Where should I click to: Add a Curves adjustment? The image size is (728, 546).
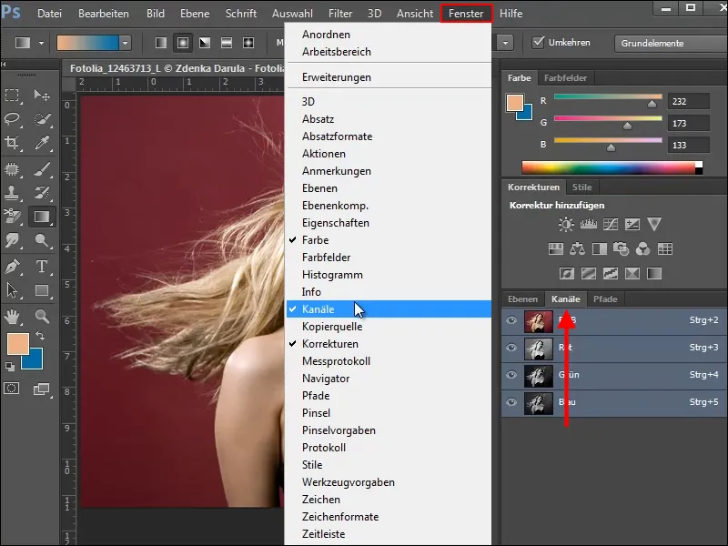coord(610,225)
